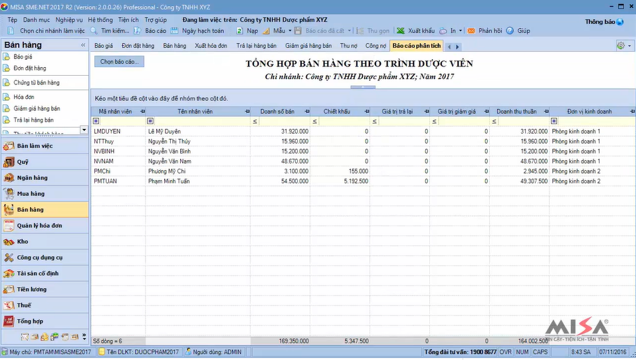Click the In printer icon
Image resolution: width=636 pixels, height=360 pixels.
pos(443,31)
